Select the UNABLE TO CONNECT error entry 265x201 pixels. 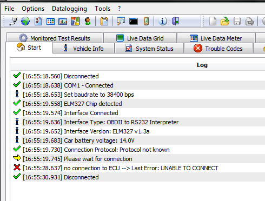coord(138,168)
